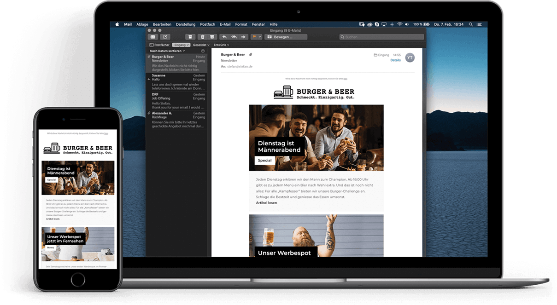
Task: Click the Burger & Beer logo in newsletter
Action: pyautogui.click(x=314, y=93)
